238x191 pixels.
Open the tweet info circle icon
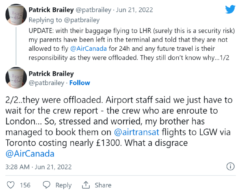tap(230, 167)
